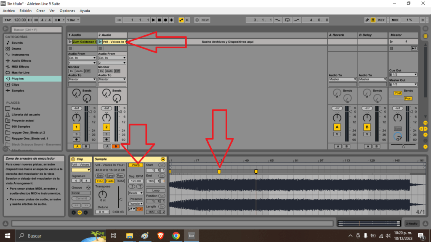Launch the Zum Goldenen clip
431x242 pixels.
(x=70, y=42)
